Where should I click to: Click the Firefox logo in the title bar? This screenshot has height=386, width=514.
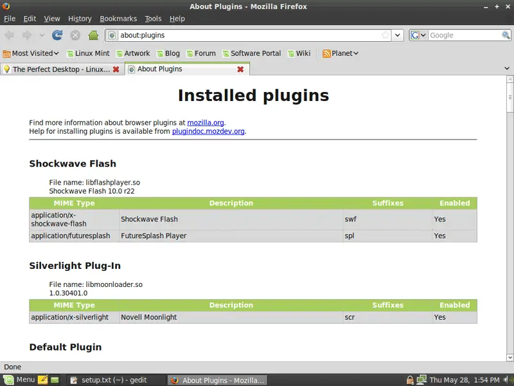(6, 6)
